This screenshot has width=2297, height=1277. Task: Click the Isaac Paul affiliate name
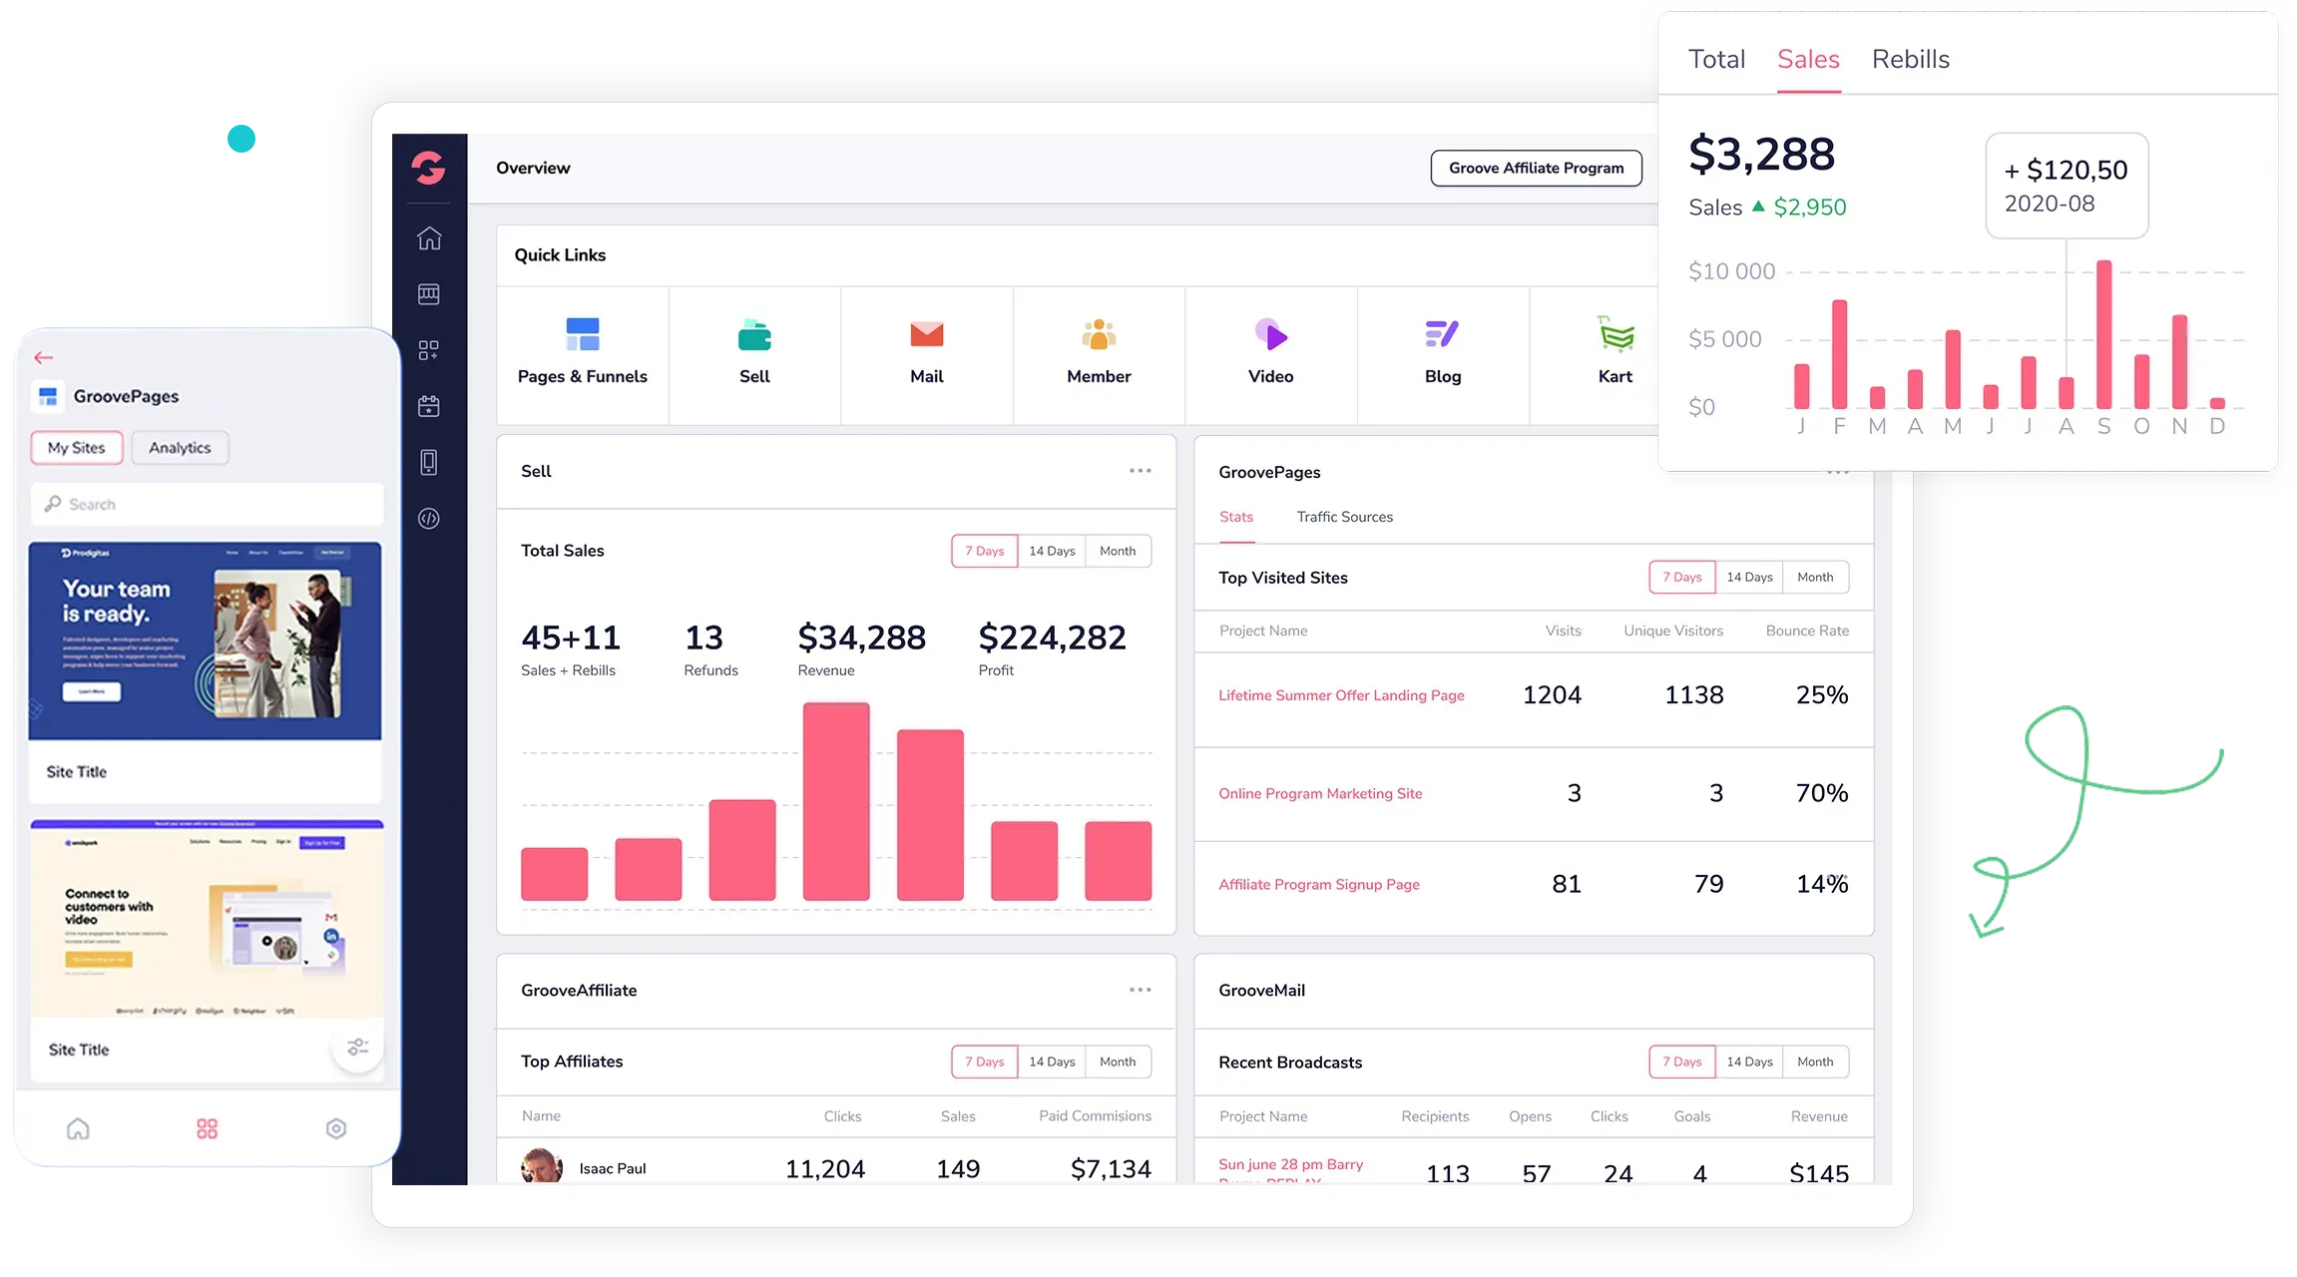pyautogui.click(x=613, y=1168)
